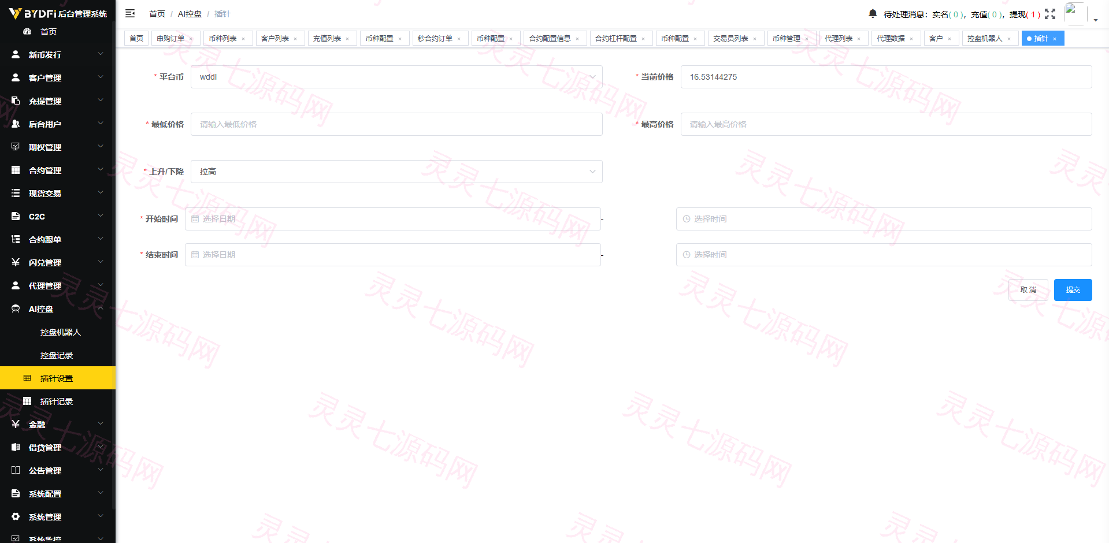Click calendar icon in 开始时间 date field
This screenshot has width=1109, height=543.
tap(195, 219)
